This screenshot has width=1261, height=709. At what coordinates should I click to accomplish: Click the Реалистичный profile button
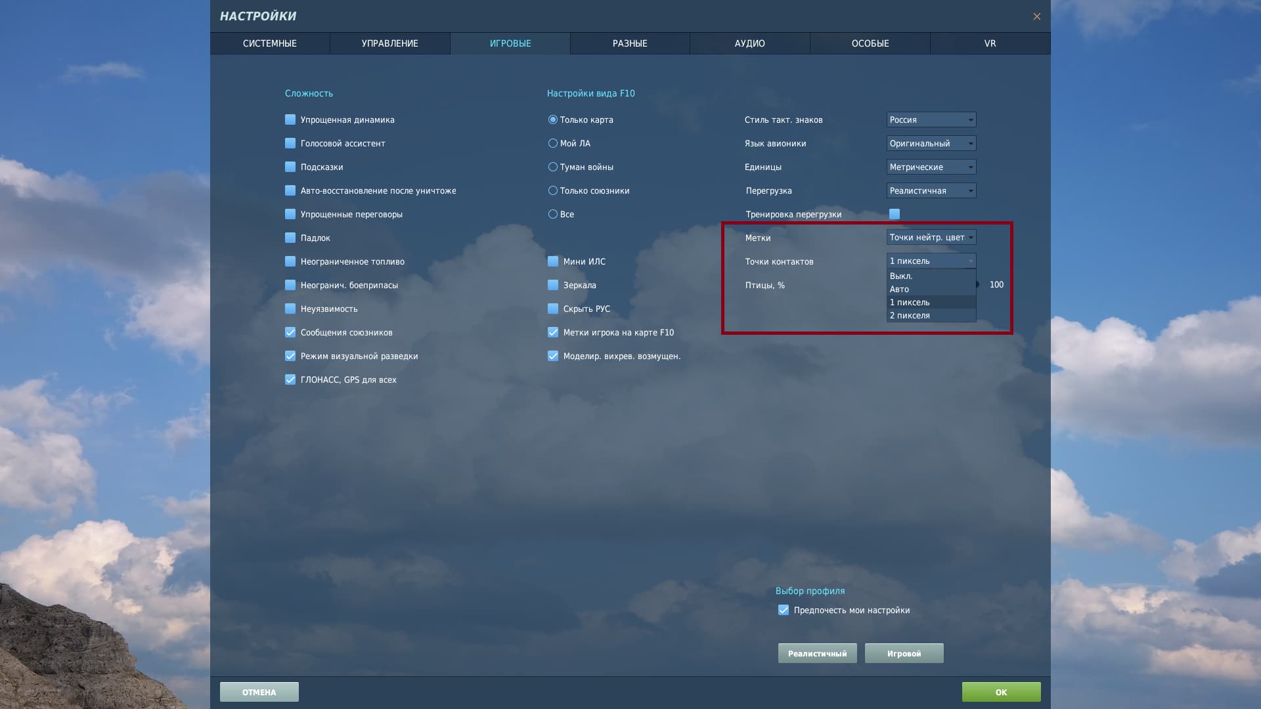[x=817, y=653]
